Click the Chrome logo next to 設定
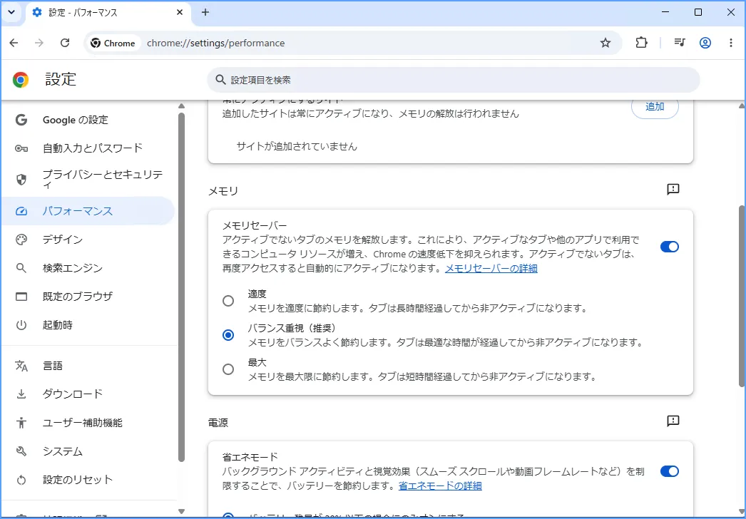746x519 pixels. coord(21,79)
